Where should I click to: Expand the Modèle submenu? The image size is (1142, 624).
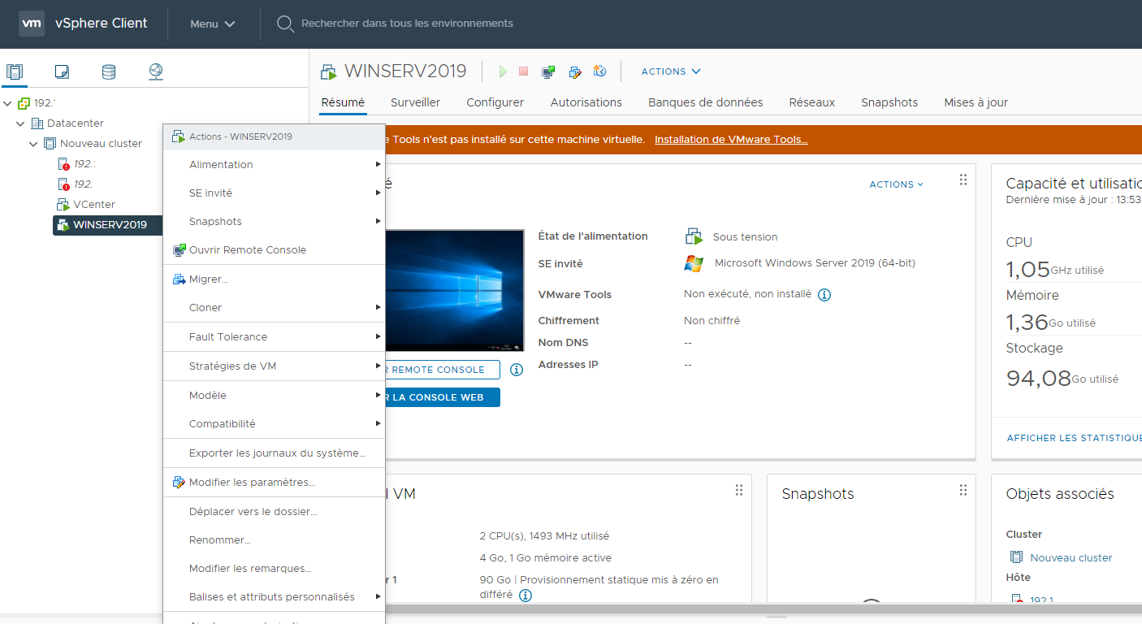click(x=274, y=396)
